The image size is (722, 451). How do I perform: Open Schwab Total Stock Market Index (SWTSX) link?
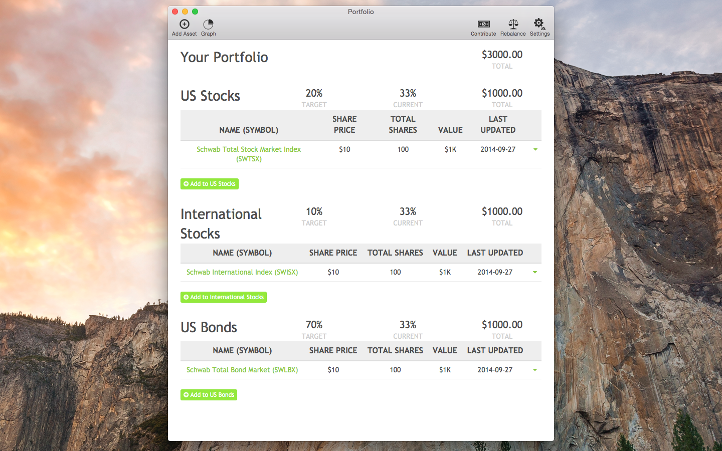(249, 154)
